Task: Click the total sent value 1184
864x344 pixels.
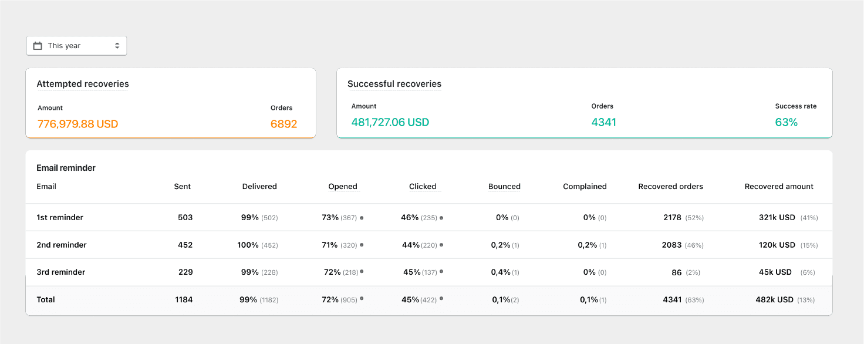Action: pyautogui.click(x=184, y=299)
